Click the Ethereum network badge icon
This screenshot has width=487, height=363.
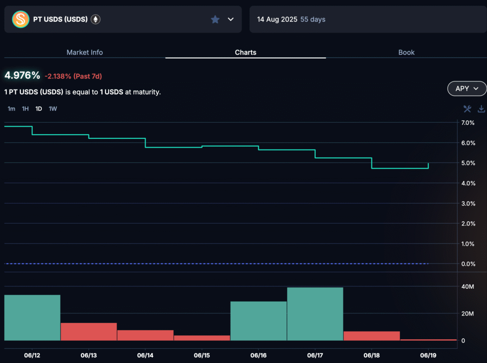tap(96, 20)
